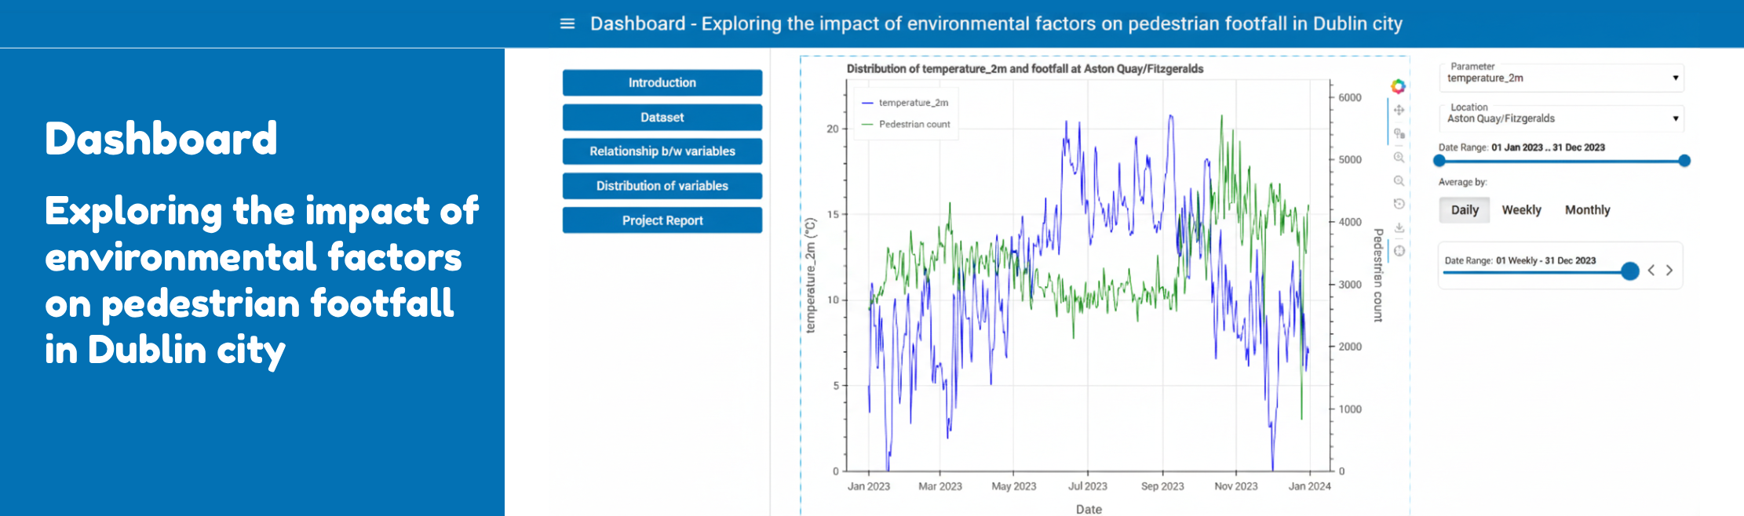Click the 'Jan 2024' x-axis tick label
Viewport: 1744px width, 516px height.
click(x=1309, y=486)
